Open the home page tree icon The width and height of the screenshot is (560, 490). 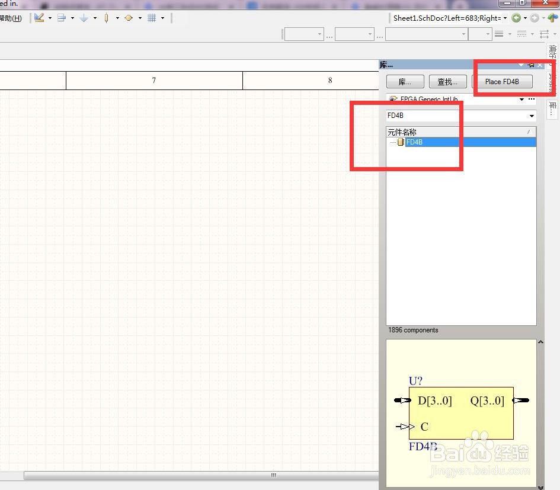[552, 18]
